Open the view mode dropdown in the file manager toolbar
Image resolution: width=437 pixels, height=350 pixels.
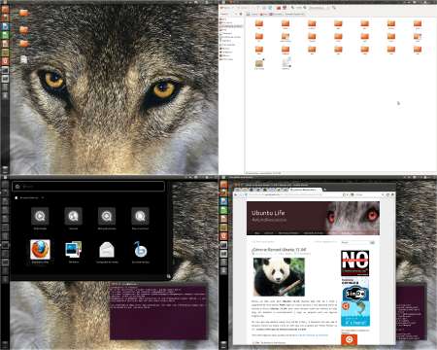coord(318,8)
